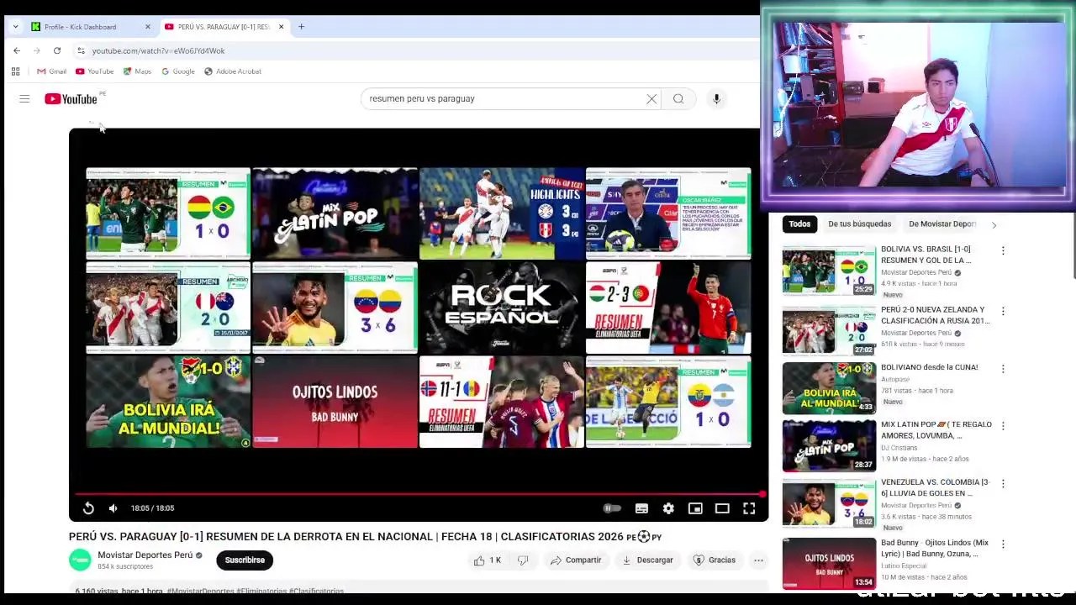The width and height of the screenshot is (1076, 605).
Task: Subscribe with the Suscribirse button
Action: [245, 560]
